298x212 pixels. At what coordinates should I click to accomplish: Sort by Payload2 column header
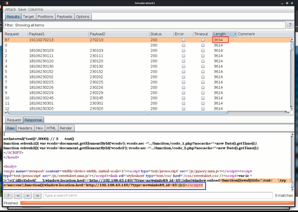coord(119,34)
